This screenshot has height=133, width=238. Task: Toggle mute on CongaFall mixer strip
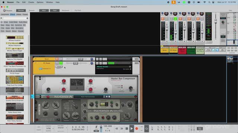(198, 19)
